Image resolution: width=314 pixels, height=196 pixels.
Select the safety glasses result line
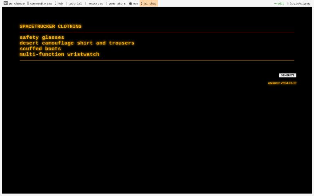[x=42, y=38]
